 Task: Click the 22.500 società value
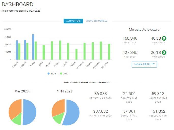[129, 94]
